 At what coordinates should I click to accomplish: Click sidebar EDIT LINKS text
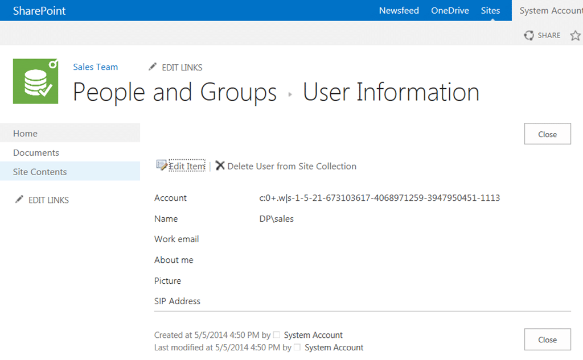click(48, 200)
